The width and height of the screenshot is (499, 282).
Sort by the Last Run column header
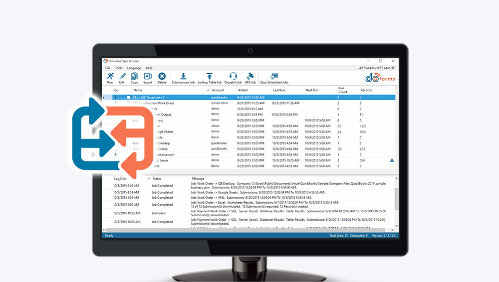coord(279,90)
